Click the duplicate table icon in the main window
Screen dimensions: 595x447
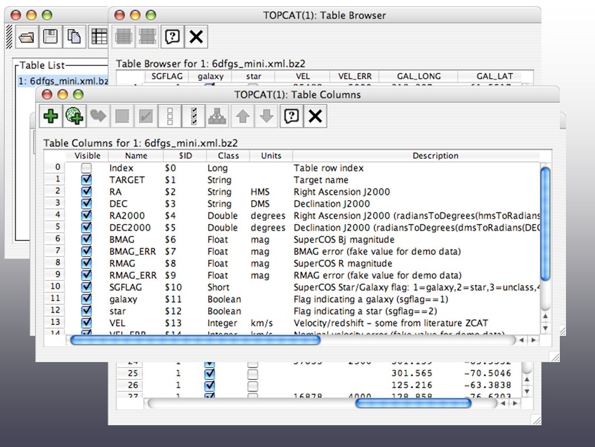(x=74, y=37)
